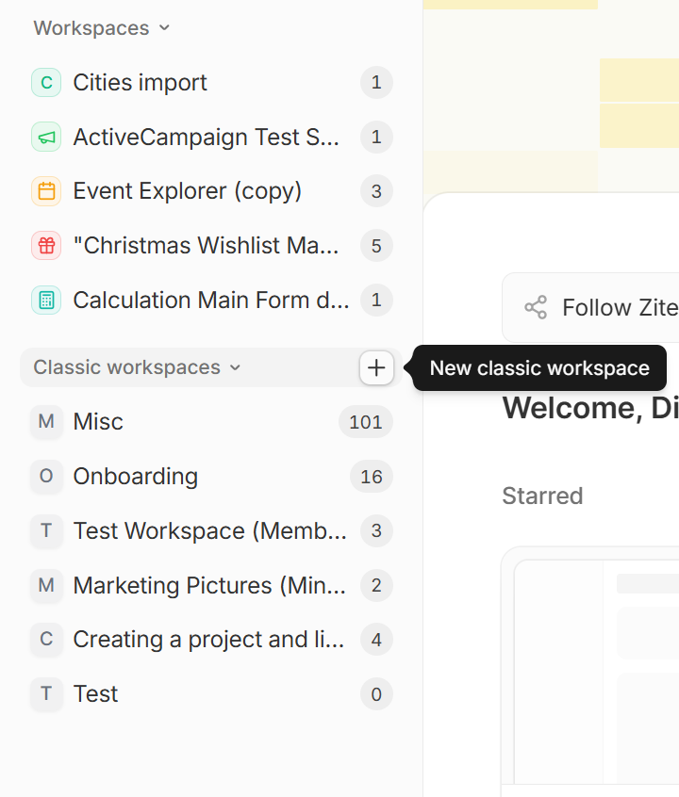This screenshot has height=797, width=679.
Task: Click the Cities import workspace icon
Action: (x=46, y=82)
